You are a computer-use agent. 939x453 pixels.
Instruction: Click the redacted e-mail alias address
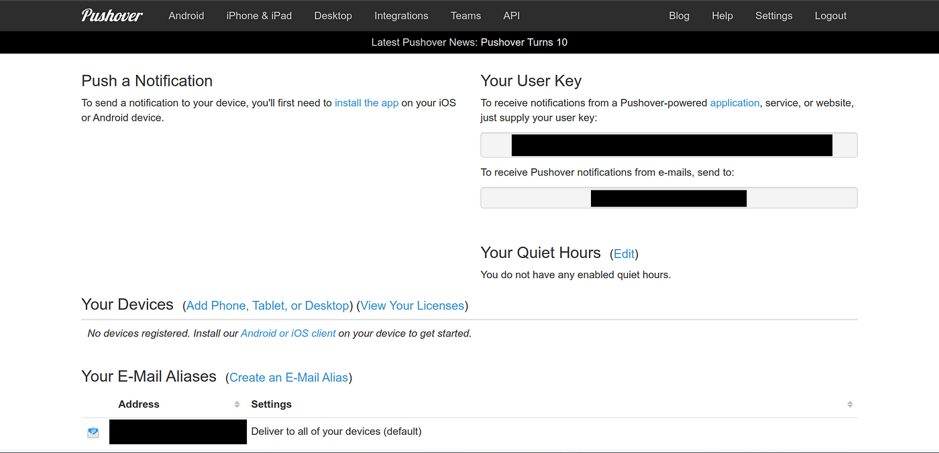(178, 432)
